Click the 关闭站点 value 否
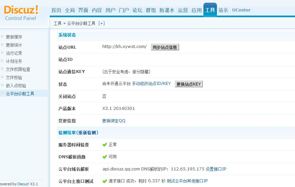The height and width of the screenshot is (187, 295). (104, 96)
